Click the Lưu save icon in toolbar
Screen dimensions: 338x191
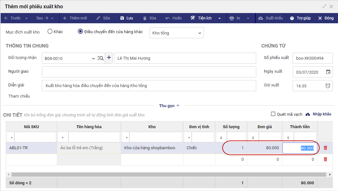[122, 18]
